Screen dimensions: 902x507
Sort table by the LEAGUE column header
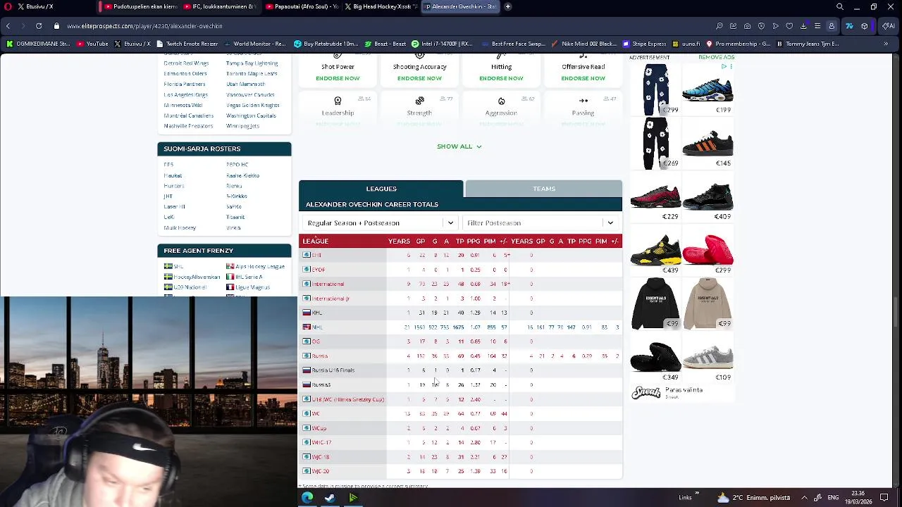tap(316, 241)
